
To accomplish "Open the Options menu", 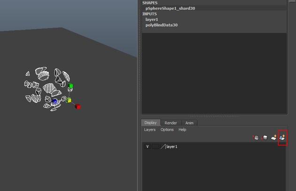I will pyautogui.click(x=167, y=130).
